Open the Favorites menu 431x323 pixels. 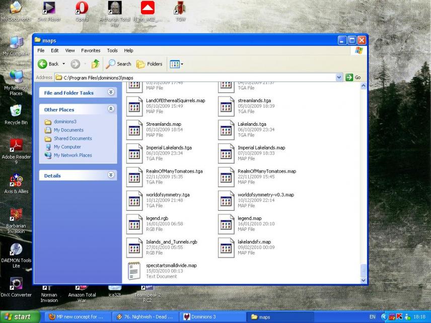point(91,50)
